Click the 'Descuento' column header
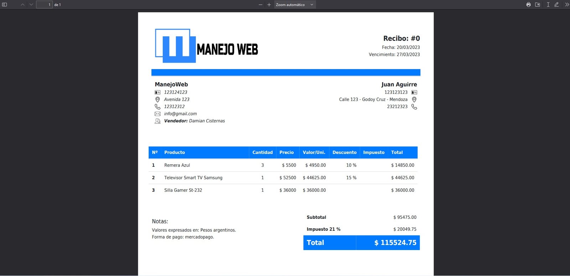Image resolution: width=570 pixels, height=276 pixels. [x=344, y=152]
